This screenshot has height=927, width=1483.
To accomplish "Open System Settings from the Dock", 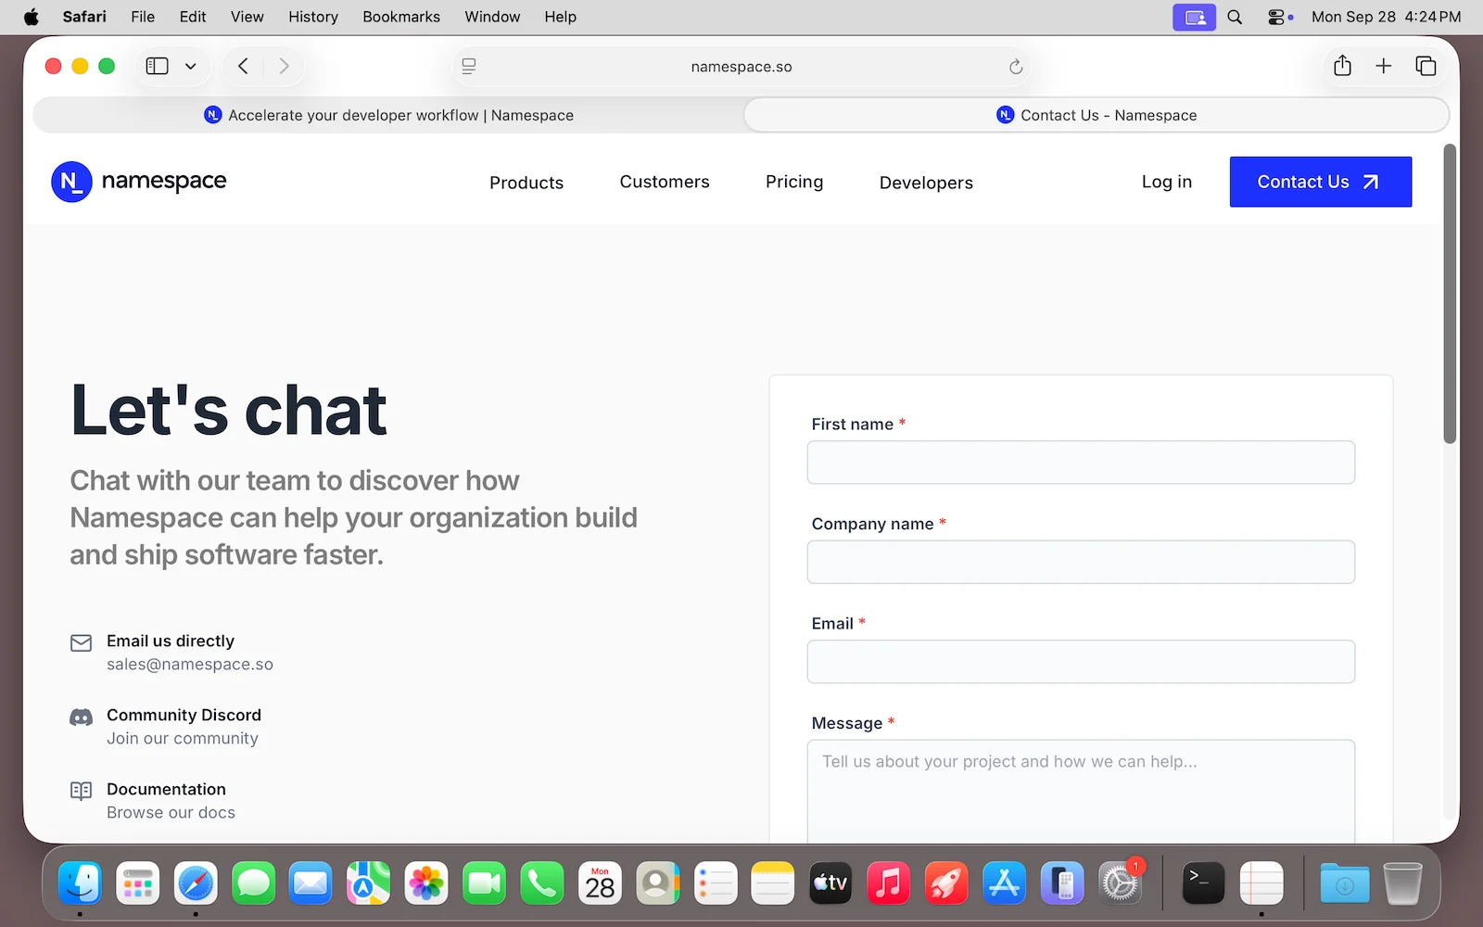I will [1120, 883].
